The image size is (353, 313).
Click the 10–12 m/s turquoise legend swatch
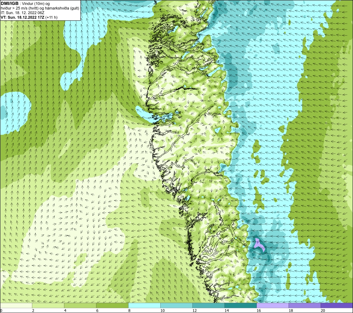(176, 306)
